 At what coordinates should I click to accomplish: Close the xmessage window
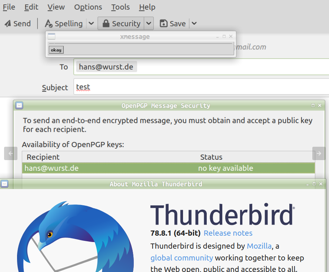pos(231,36)
